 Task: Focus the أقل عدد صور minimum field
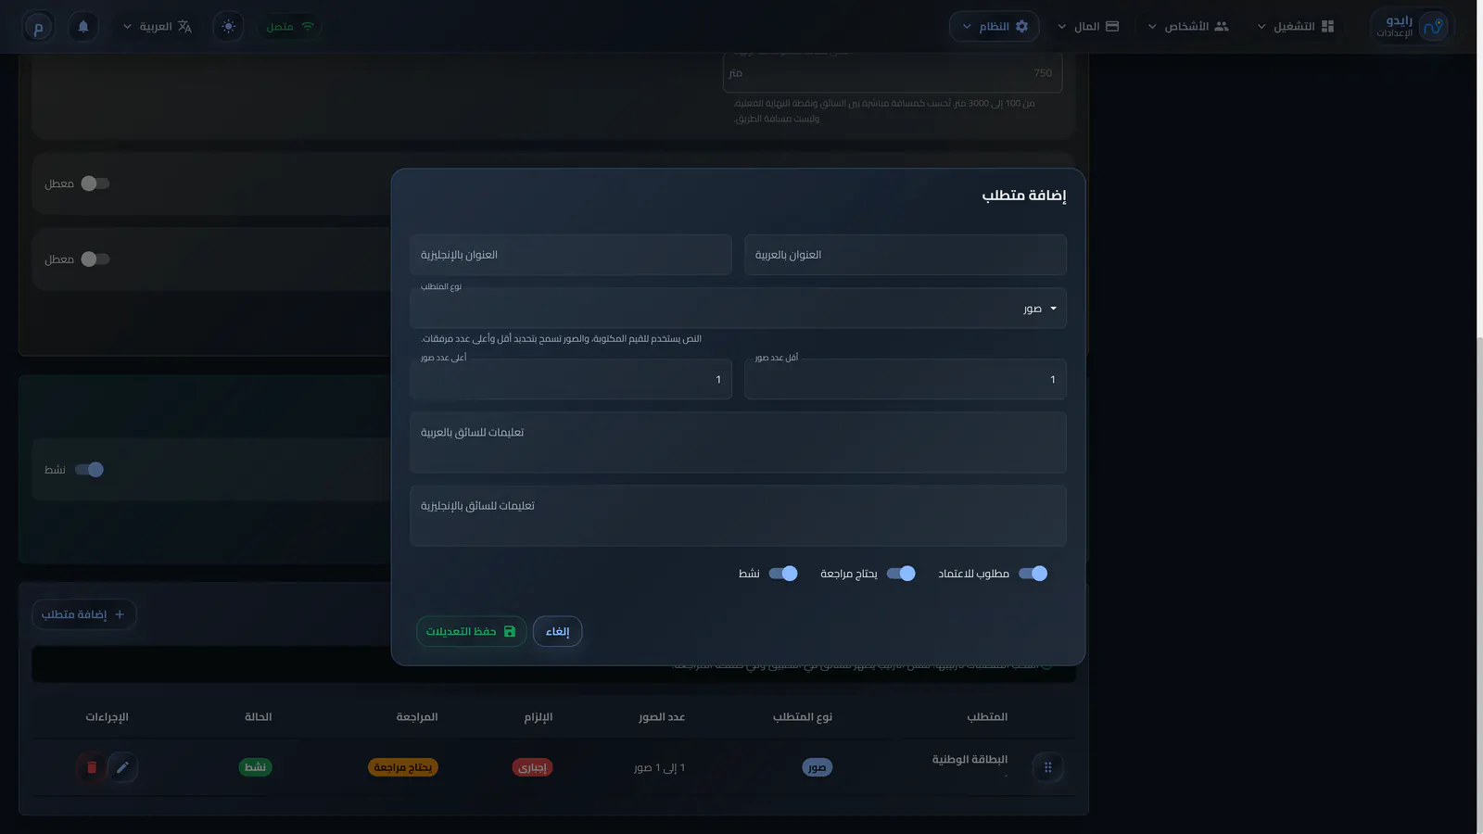(x=906, y=379)
